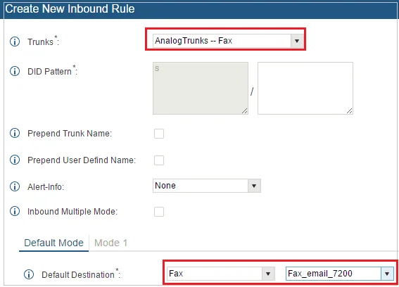
Task: Click the info icon beside Trunks
Action: click(15, 42)
